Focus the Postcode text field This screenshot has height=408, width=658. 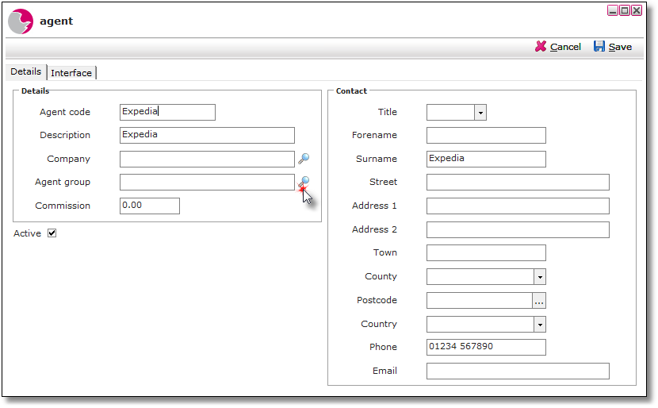[480, 301]
